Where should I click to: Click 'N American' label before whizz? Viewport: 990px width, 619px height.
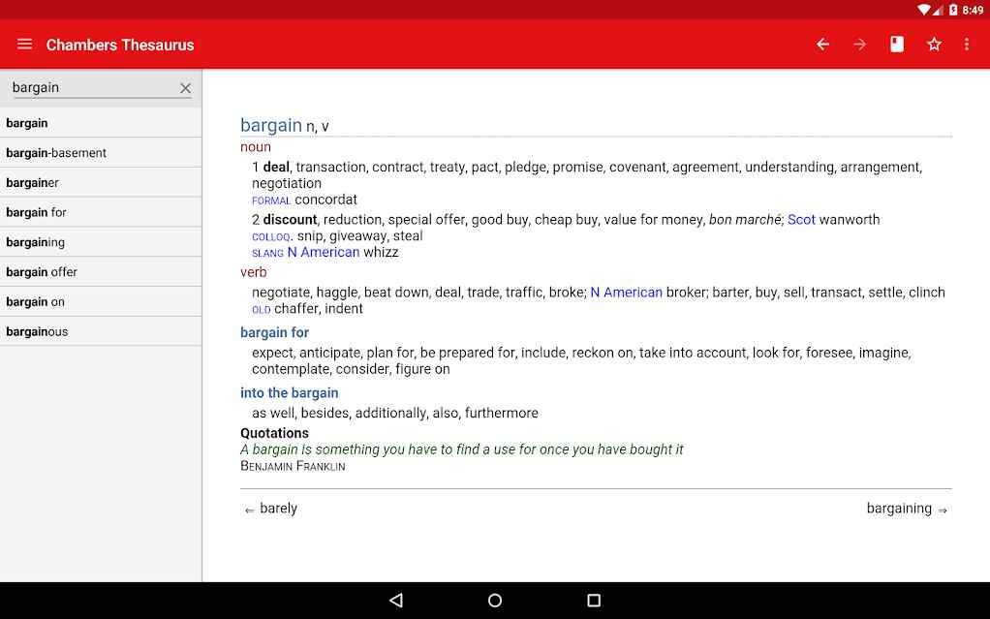[x=324, y=252]
